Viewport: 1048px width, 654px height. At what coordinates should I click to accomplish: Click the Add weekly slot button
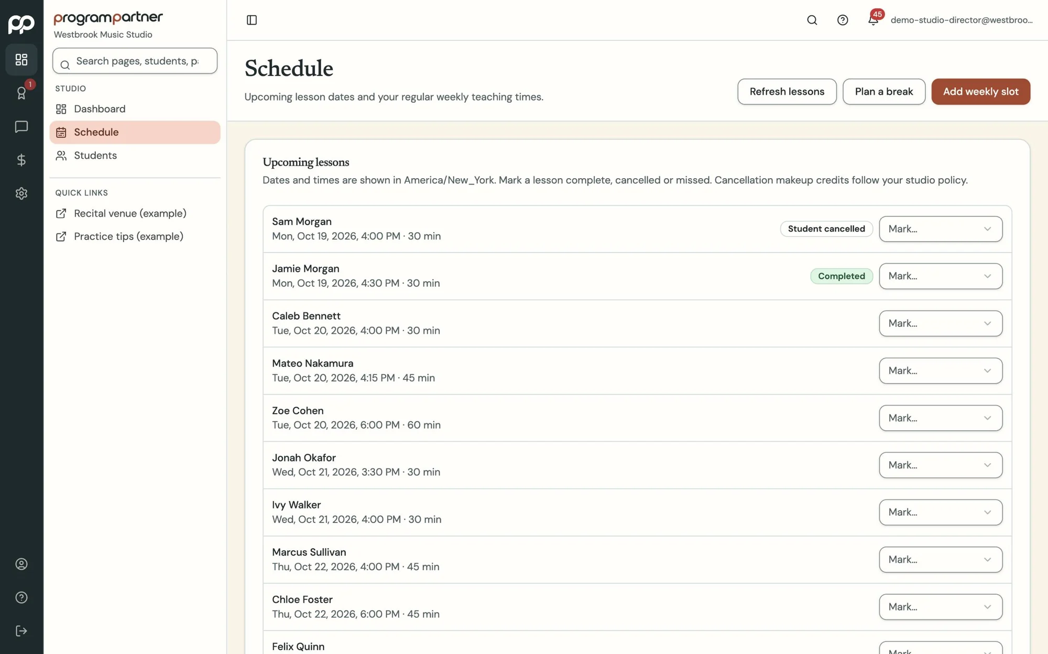pos(980,92)
